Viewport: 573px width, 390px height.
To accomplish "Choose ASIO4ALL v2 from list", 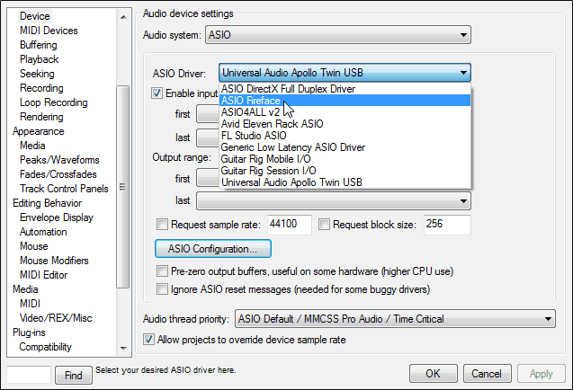I will point(345,112).
